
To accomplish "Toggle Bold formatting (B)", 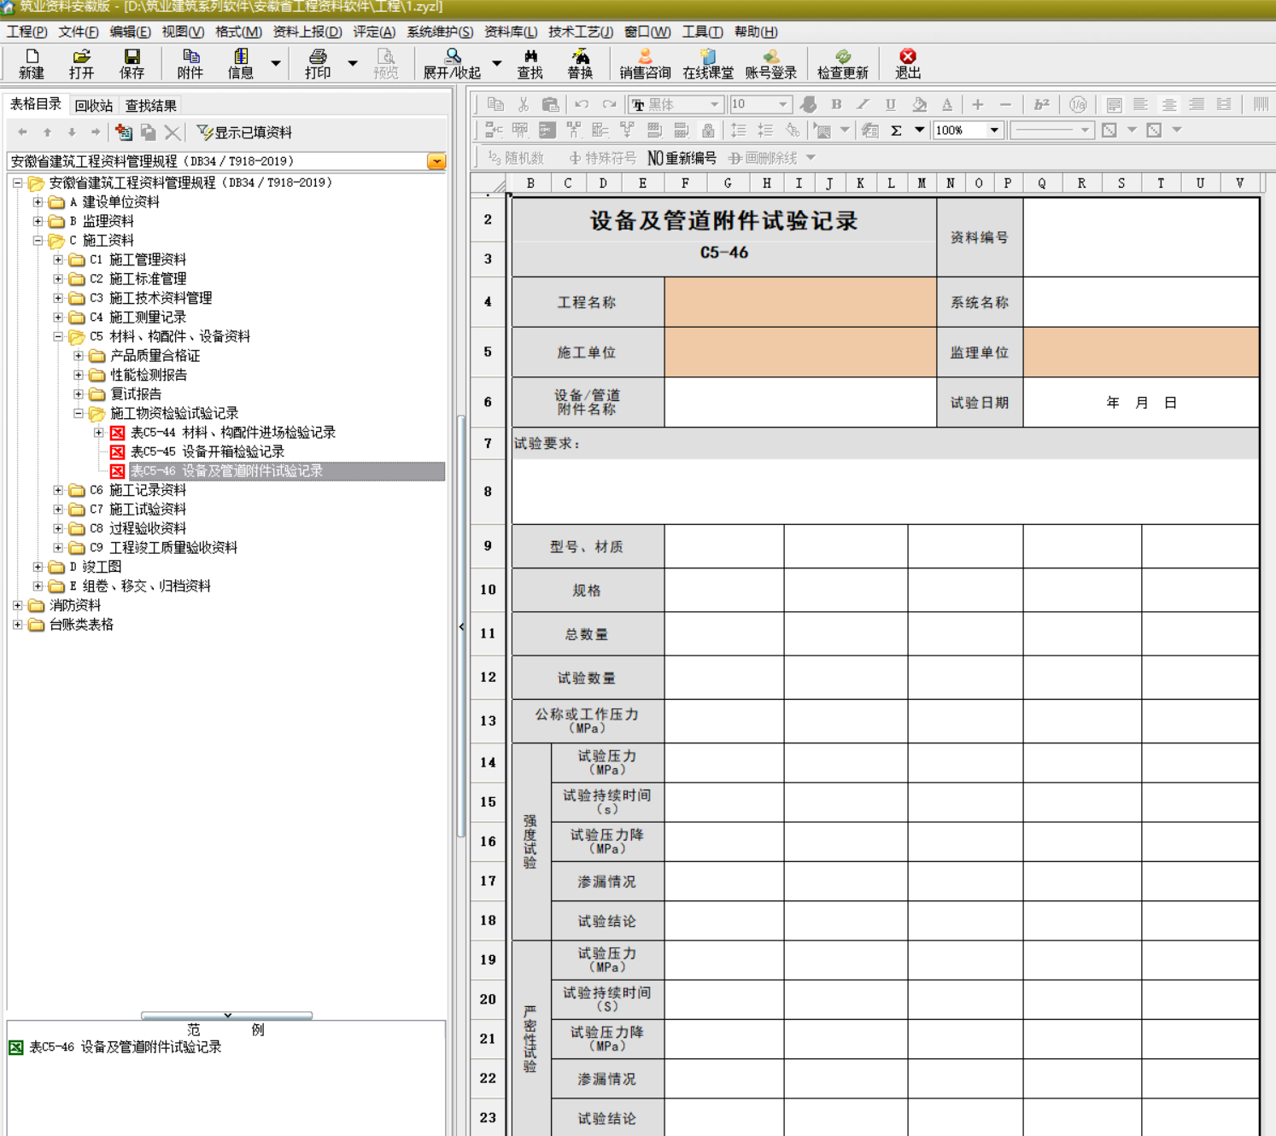I will [x=836, y=104].
